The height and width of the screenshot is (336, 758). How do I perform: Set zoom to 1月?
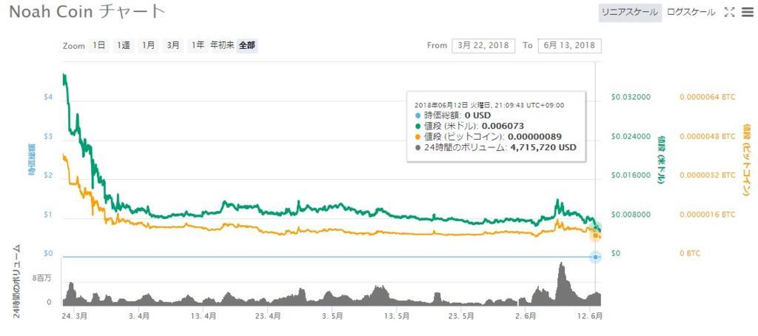click(x=148, y=45)
